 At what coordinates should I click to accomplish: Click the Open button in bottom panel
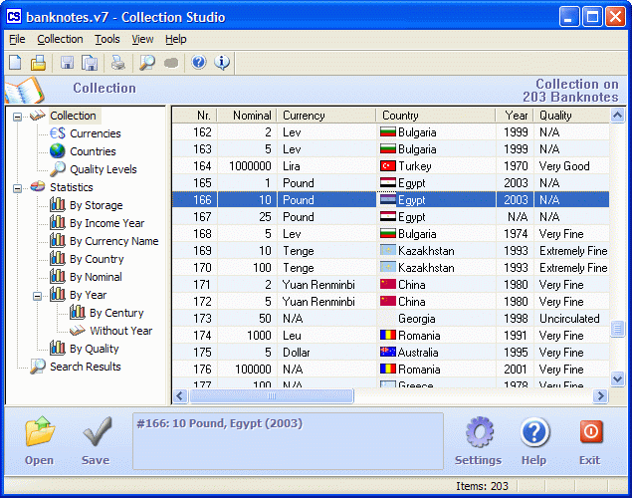click(x=39, y=441)
